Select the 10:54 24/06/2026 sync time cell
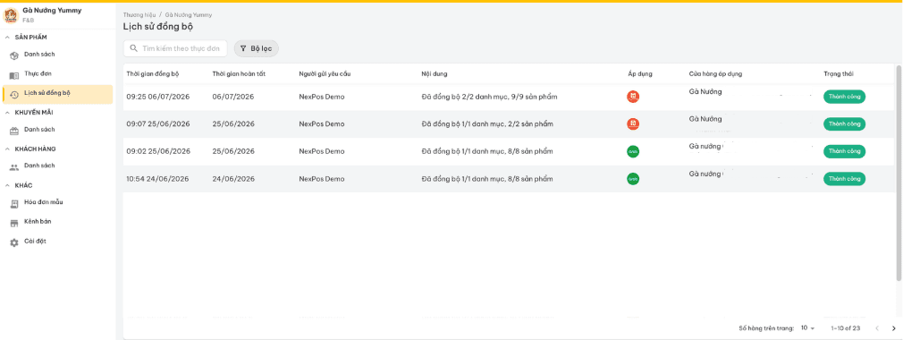Viewport: 903px width, 340px height. (157, 179)
